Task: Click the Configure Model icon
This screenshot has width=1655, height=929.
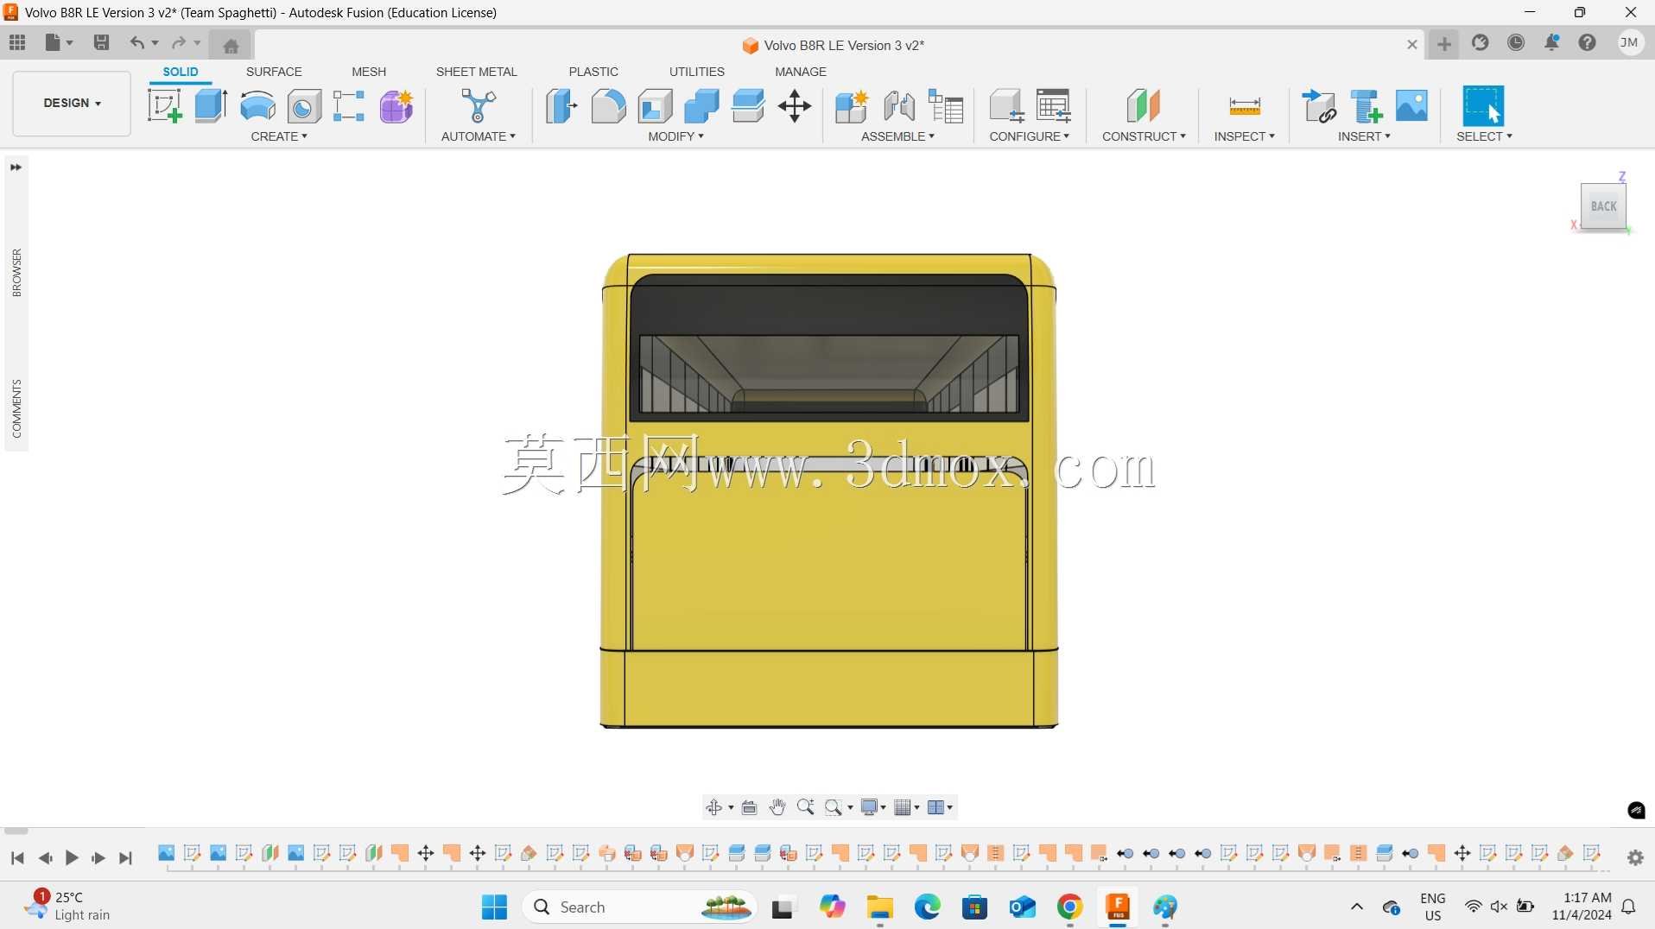Action: coord(1006,106)
